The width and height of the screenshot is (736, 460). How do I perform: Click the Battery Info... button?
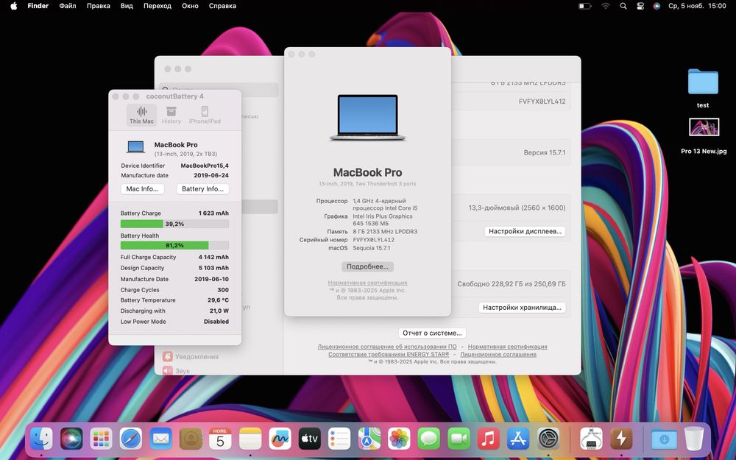203,188
